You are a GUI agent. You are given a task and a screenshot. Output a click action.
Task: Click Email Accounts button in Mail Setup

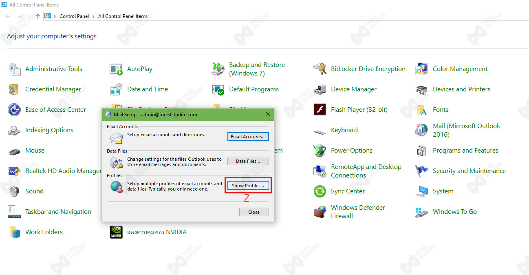[248, 137]
